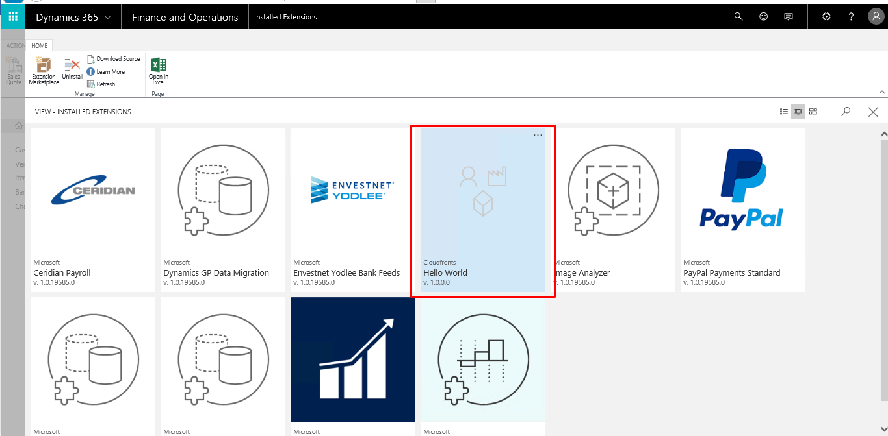Search within installed extensions
This screenshot has height=436, width=888.
(846, 112)
